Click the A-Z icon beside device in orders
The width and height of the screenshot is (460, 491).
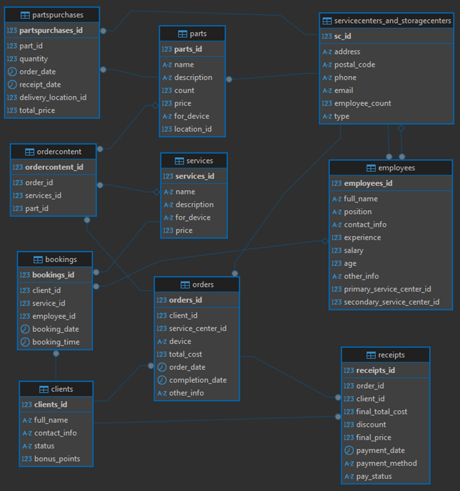[x=162, y=342]
